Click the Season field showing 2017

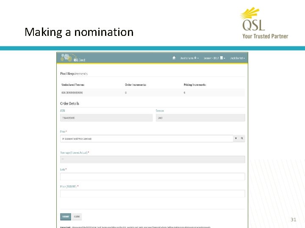click(200, 118)
